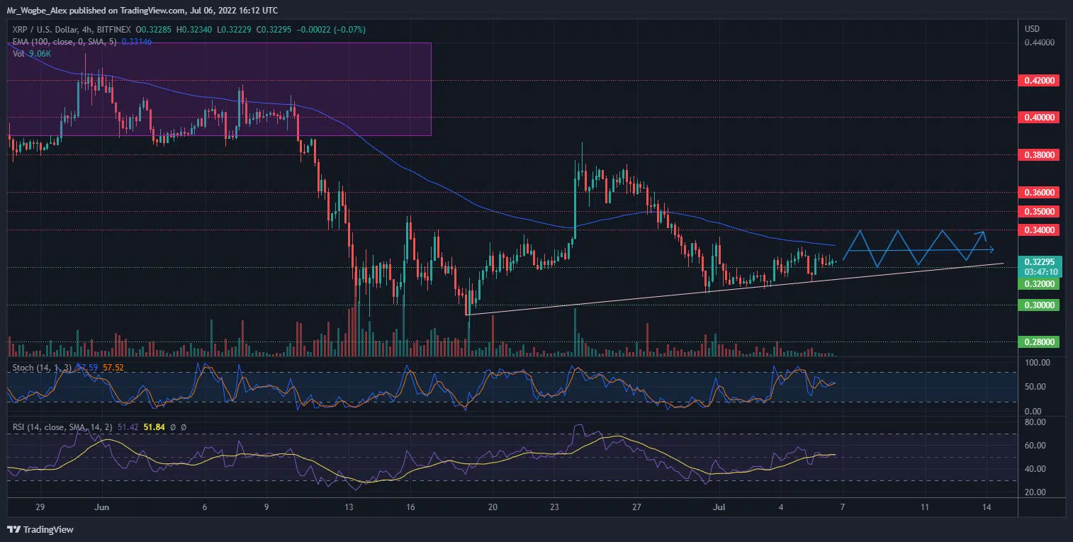Viewport: 1073px width, 542px height.
Task: Click the TradingView logo at bottom left
Action: 40,529
